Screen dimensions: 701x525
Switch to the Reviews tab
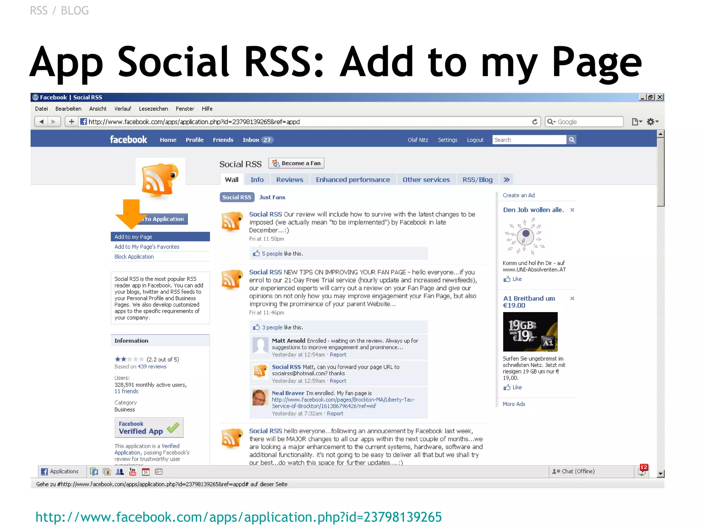click(x=290, y=180)
